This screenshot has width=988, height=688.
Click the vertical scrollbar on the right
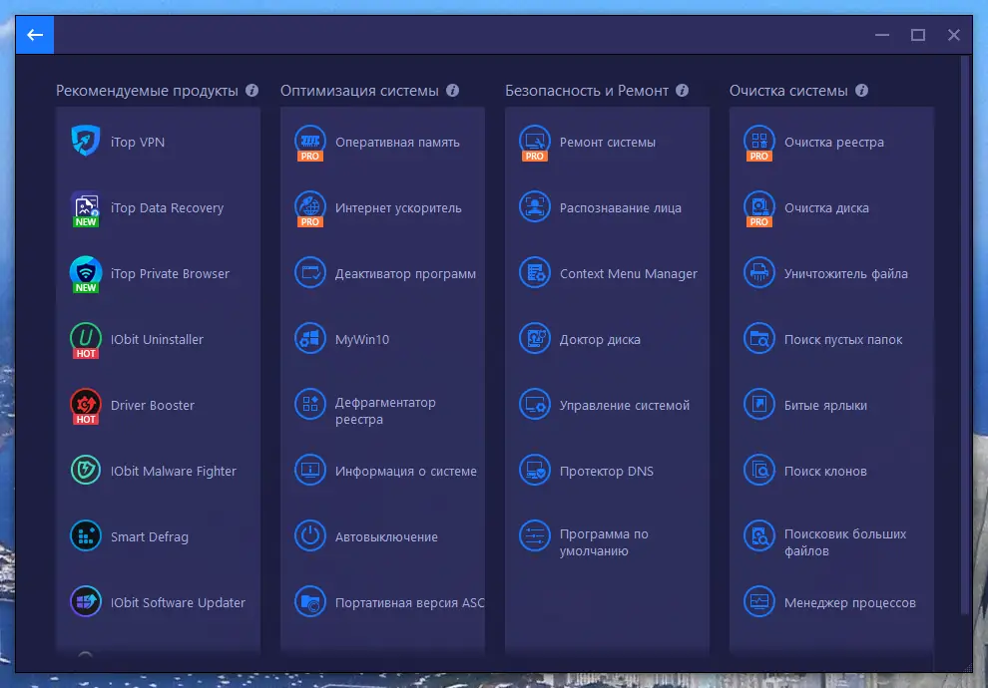[x=964, y=335]
